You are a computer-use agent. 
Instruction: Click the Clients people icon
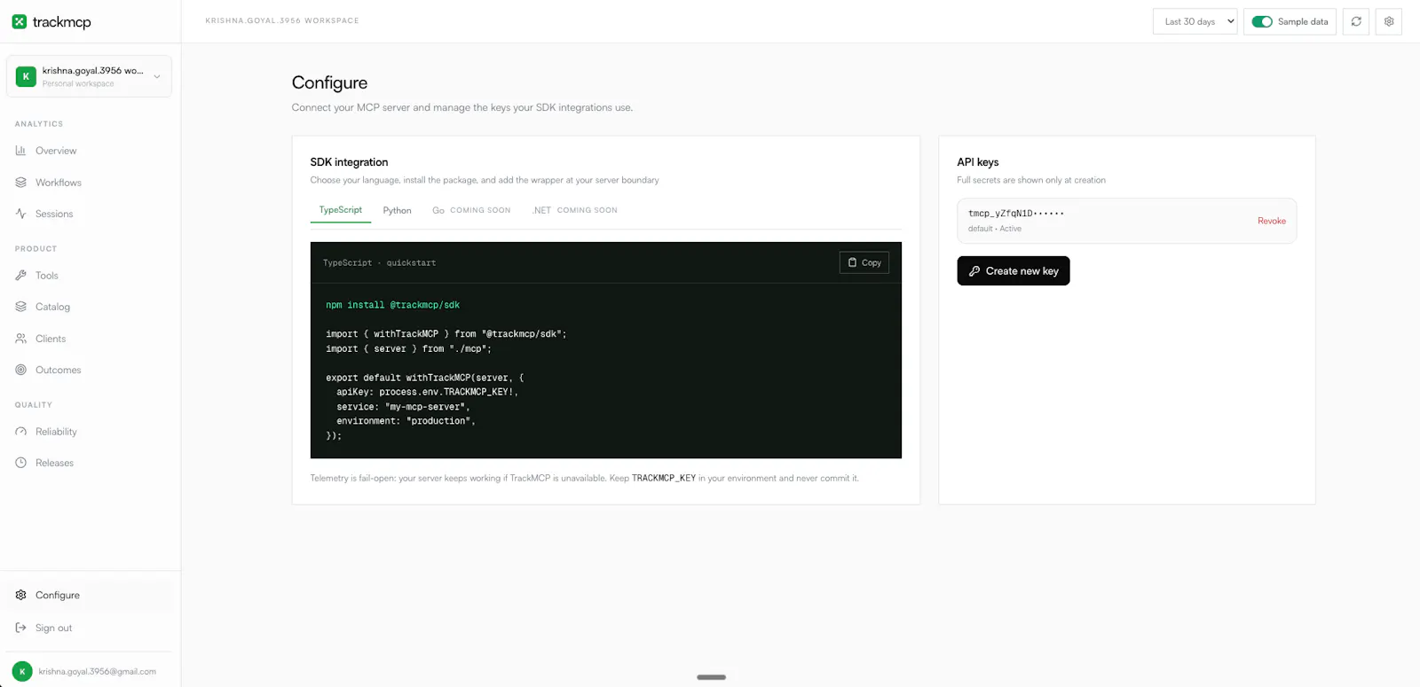point(20,339)
